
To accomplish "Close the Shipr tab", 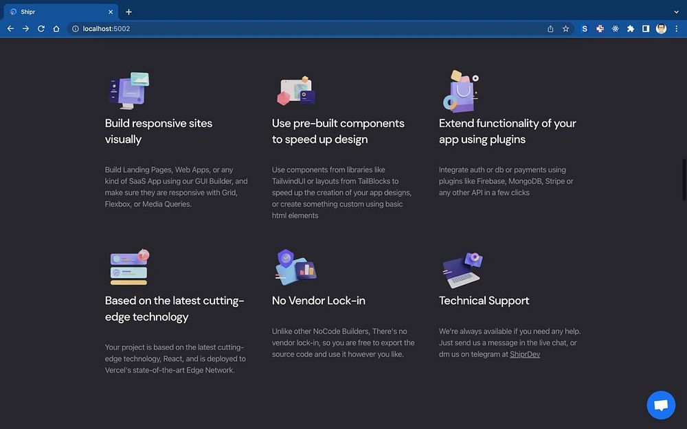I will click(x=111, y=12).
